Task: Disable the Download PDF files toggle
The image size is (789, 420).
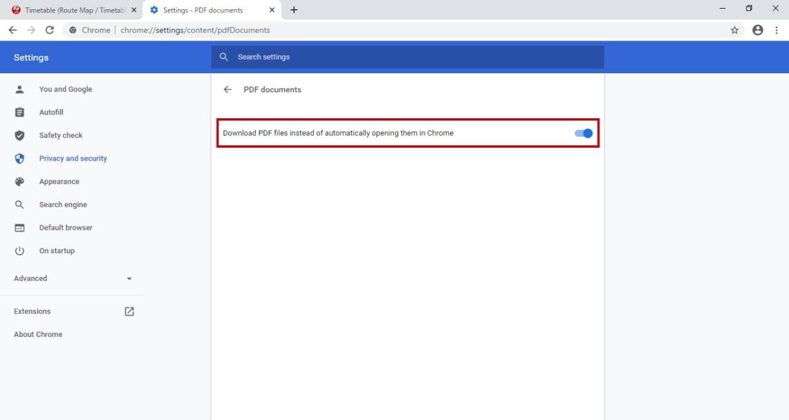Action: coord(583,133)
